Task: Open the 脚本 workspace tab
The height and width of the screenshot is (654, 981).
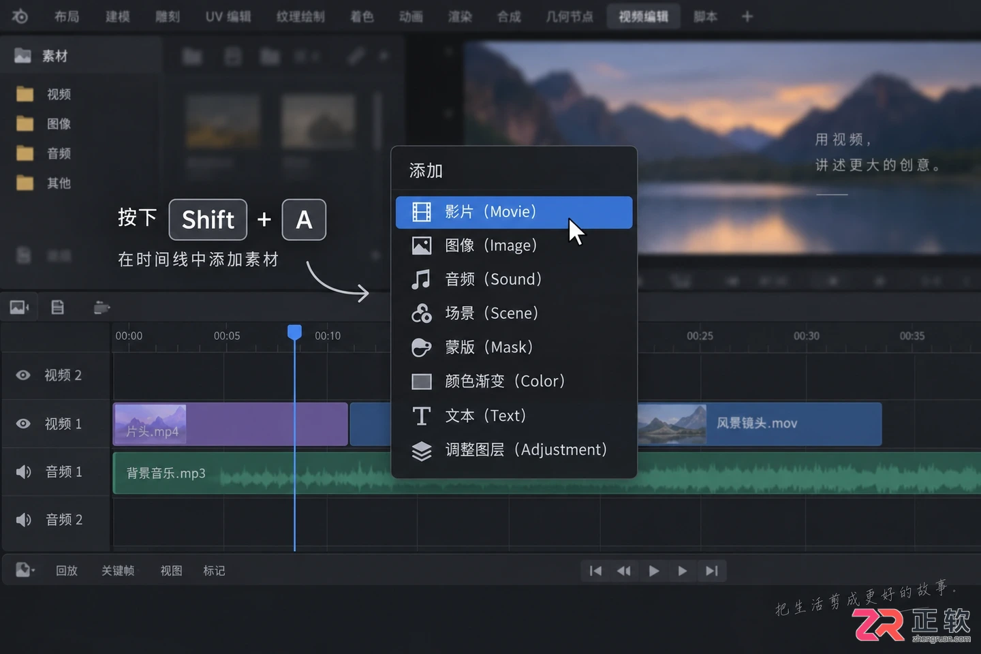Action: (x=705, y=16)
